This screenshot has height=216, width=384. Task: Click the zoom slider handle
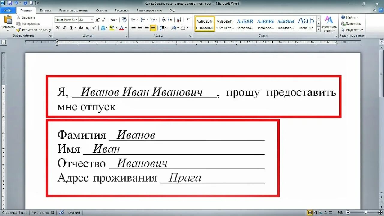tap(366, 213)
